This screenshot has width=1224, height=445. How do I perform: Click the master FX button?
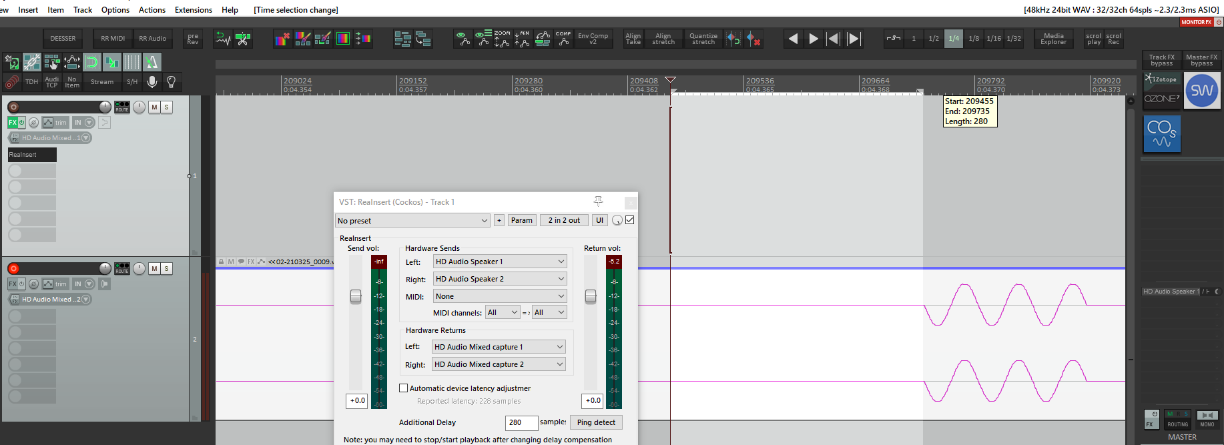1151,419
